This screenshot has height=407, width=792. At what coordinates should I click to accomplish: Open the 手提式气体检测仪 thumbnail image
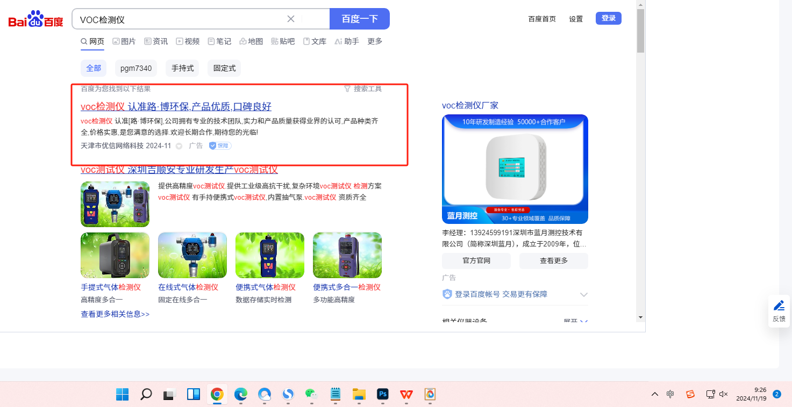pyautogui.click(x=115, y=255)
